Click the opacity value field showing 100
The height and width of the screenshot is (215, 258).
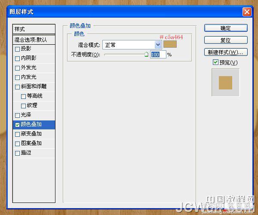[158, 55]
